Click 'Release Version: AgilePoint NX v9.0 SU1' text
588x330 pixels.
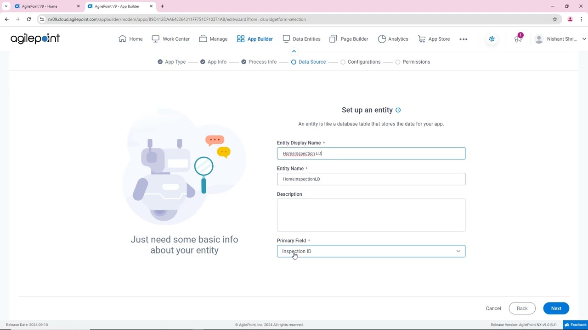point(524,325)
